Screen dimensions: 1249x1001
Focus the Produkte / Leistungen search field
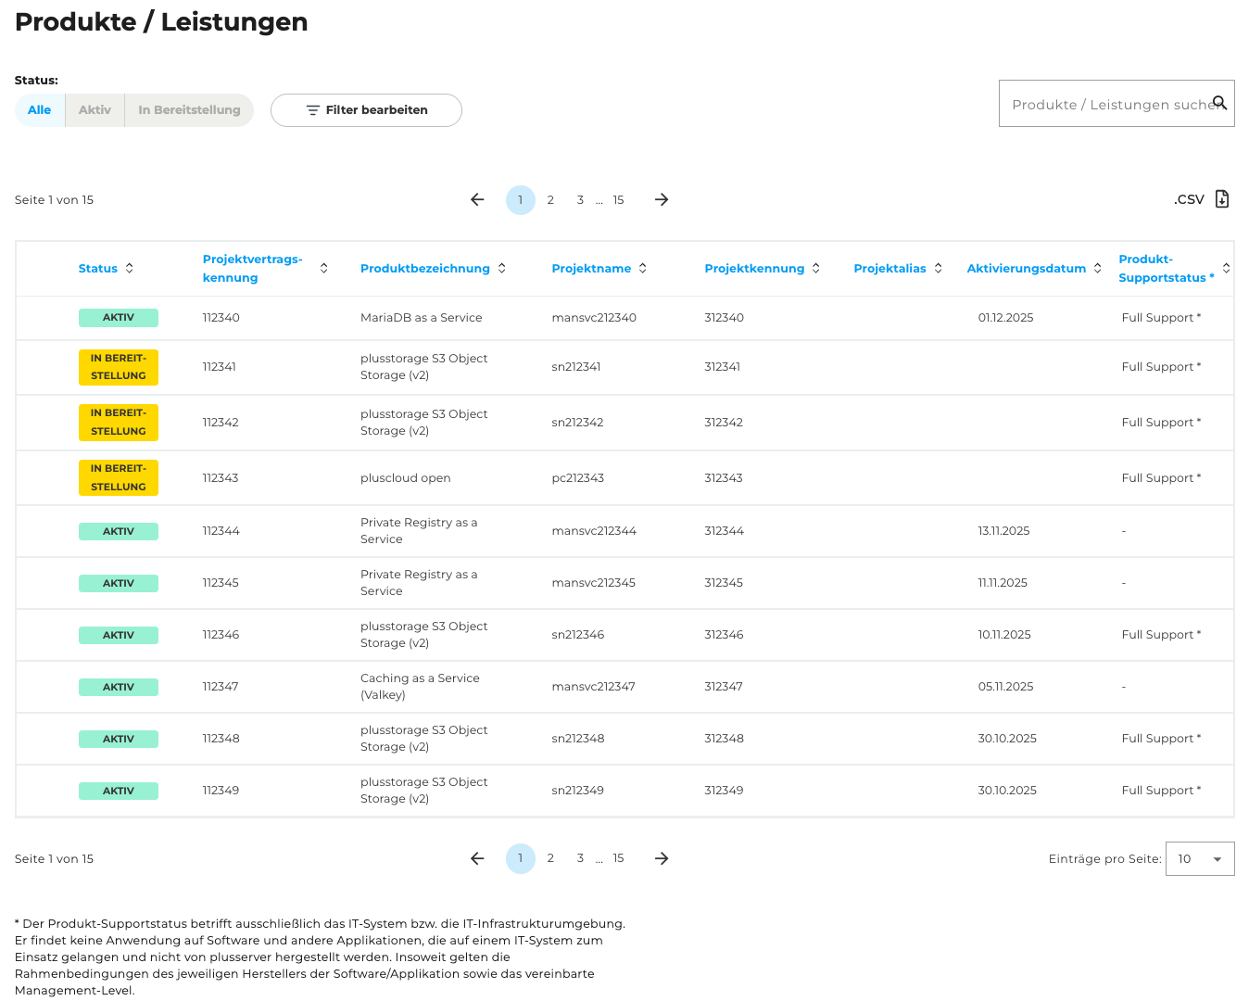point(1107,104)
